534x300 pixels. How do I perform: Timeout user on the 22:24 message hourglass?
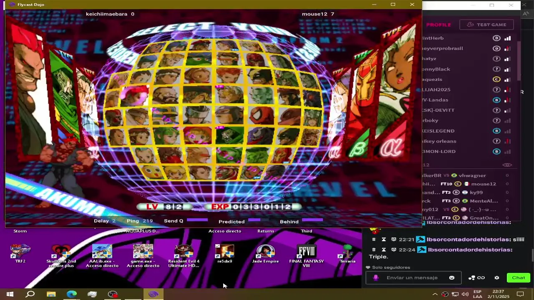(383, 250)
